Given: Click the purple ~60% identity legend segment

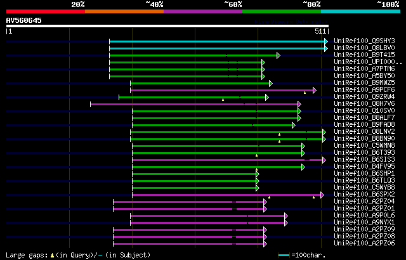Looking at the screenshot, I should coord(203,11).
